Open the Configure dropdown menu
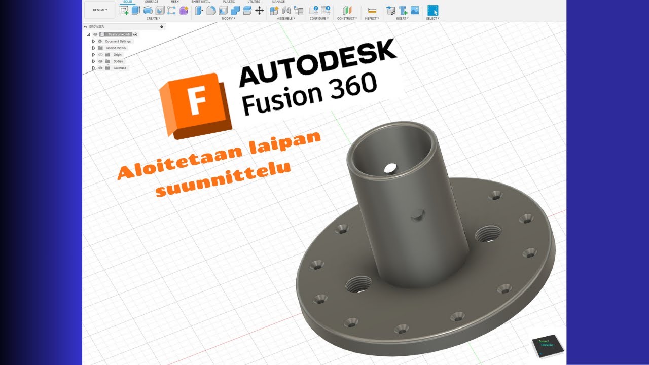 tap(319, 18)
